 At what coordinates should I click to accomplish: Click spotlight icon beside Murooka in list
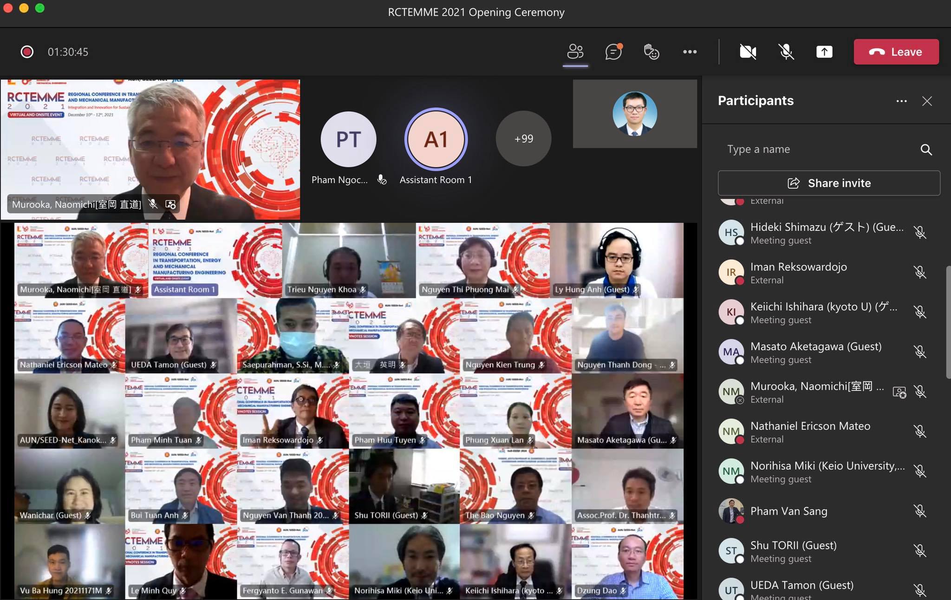(x=899, y=392)
